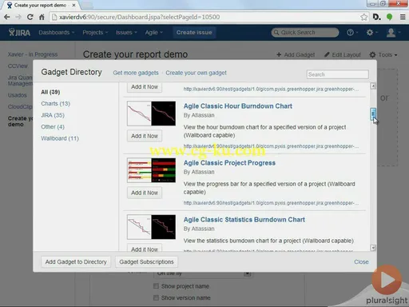Toggle the Show version name checkbox
Image resolution: width=409 pixels, height=307 pixels.
pyautogui.click(x=156, y=297)
